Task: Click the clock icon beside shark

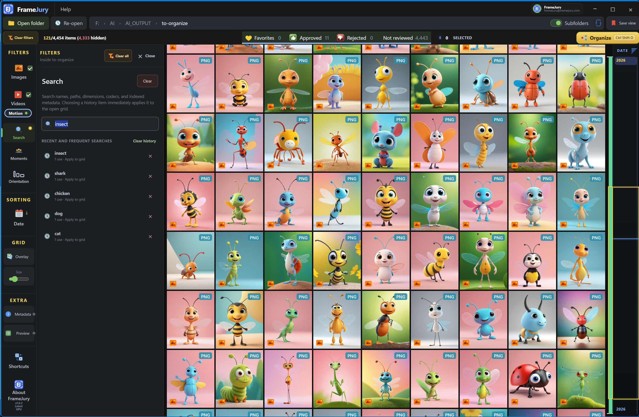Action: (47, 176)
